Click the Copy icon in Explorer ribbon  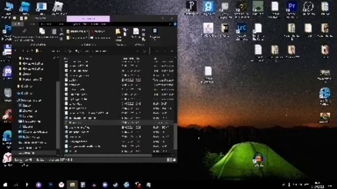[x=42, y=31]
